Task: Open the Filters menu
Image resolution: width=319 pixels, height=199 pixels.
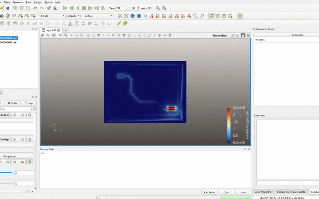Action: tap(7, 2)
